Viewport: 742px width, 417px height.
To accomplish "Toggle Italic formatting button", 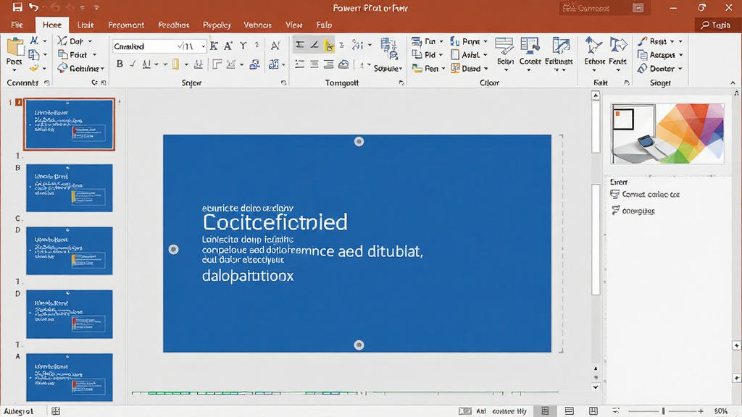I will point(133,64).
